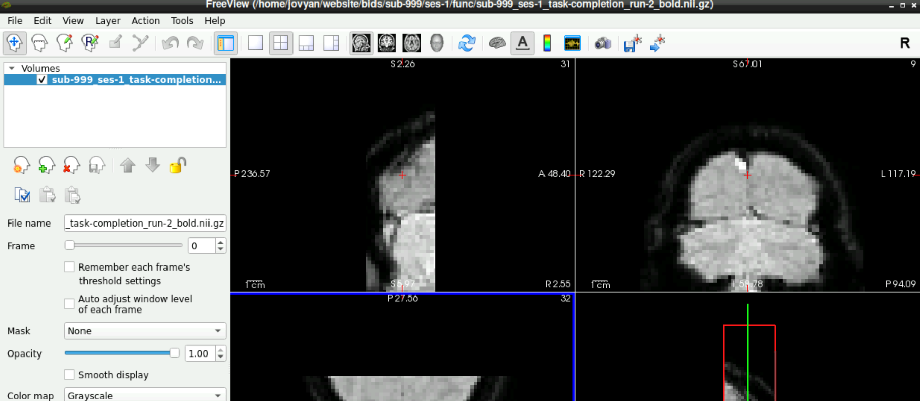Switch to axial view icon
This screenshot has height=401, width=920.
point(411,43)
